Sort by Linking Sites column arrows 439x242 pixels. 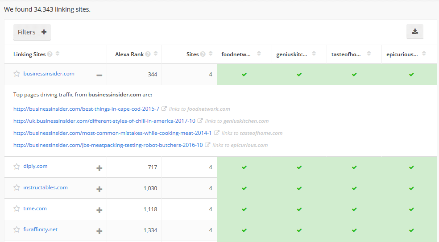click(x=58, y=54)
